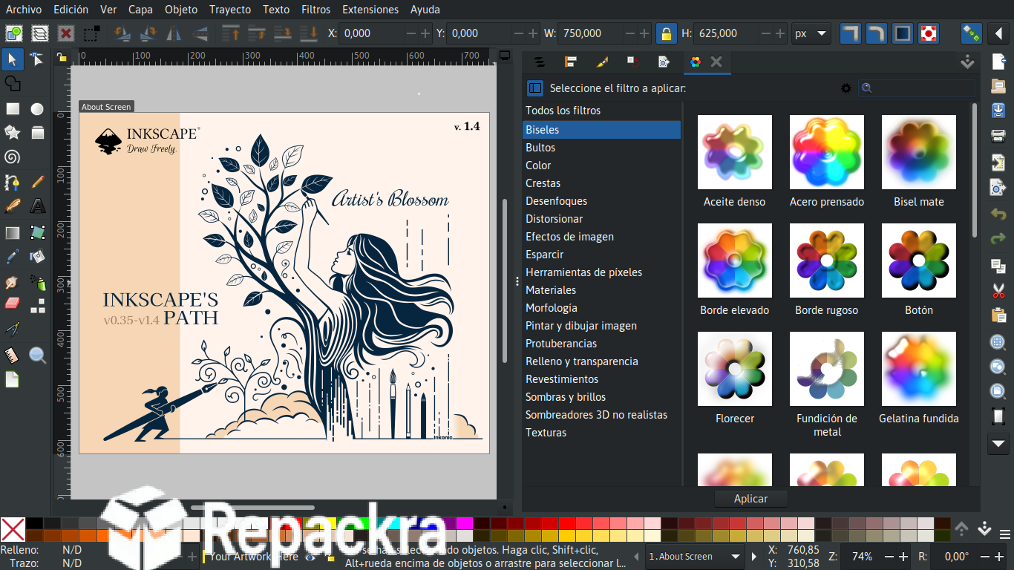
Task: Click the magenta color swatch
Action: (x=465, y=523)
